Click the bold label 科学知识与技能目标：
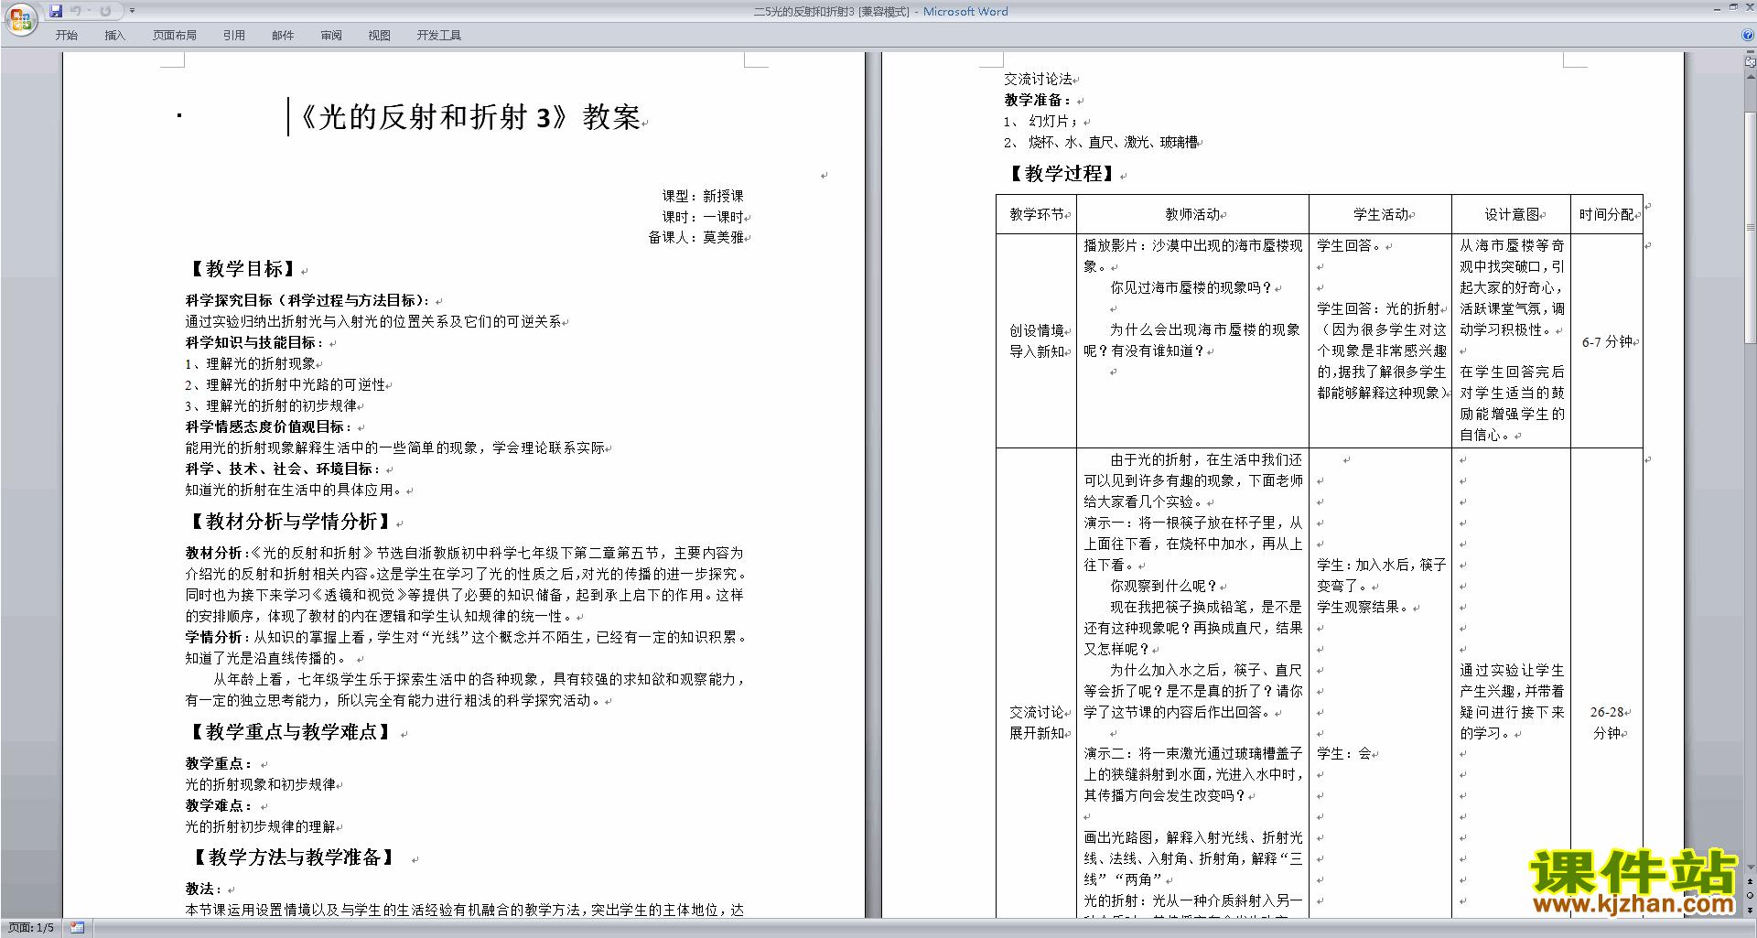This screenshot has height=938, width=1757. pyautogui.click(x=253, y=343)
